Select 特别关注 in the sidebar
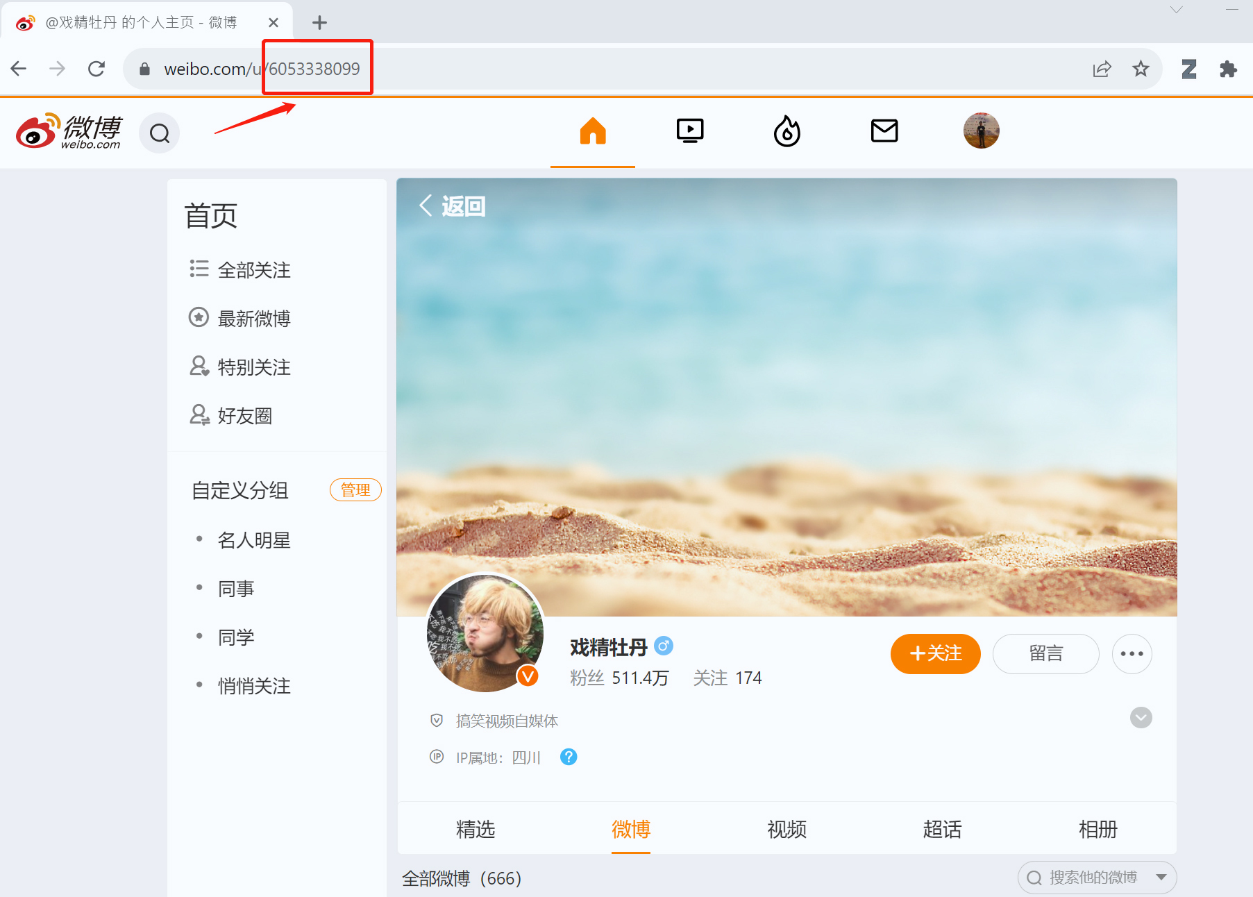 click(253, 367)
